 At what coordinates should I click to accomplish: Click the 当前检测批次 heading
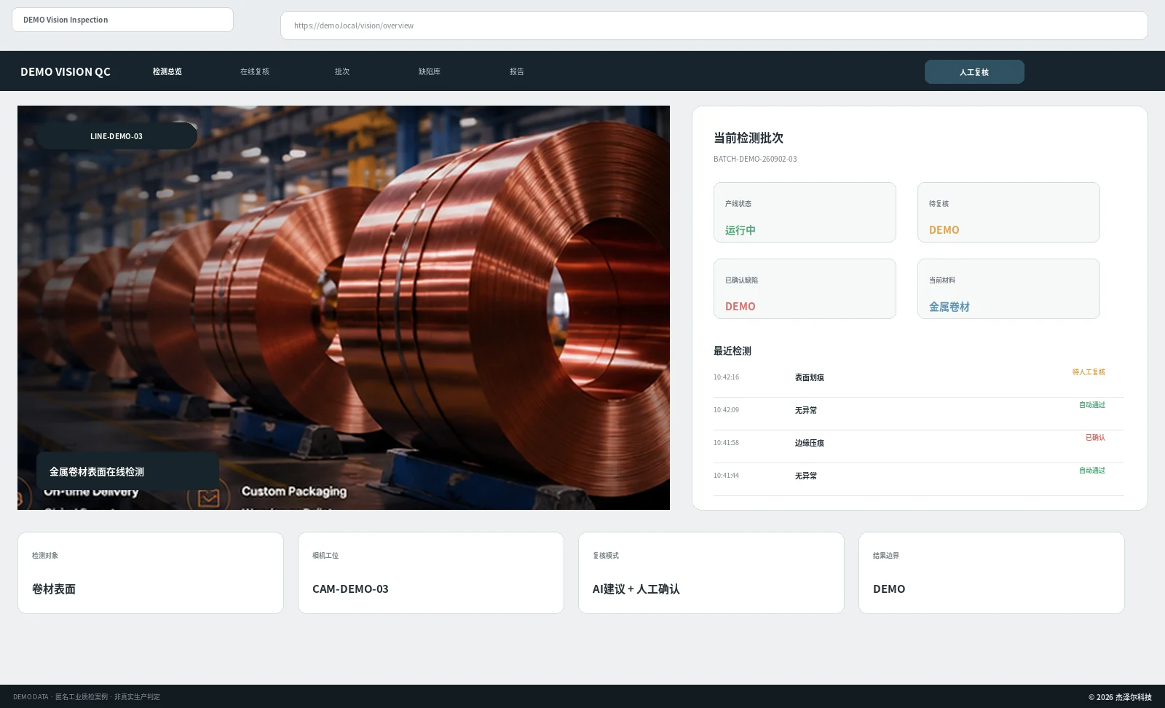pos(749,138)
